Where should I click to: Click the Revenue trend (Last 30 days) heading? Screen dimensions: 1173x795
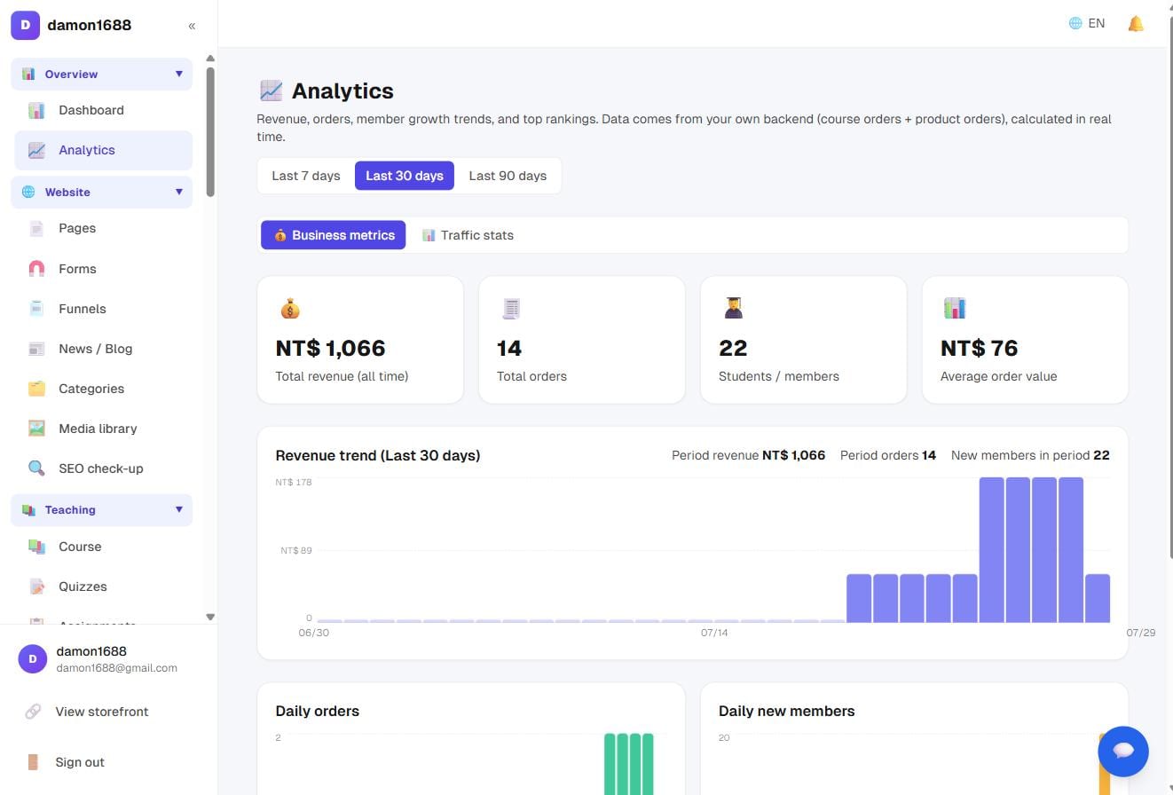[378, 455]
